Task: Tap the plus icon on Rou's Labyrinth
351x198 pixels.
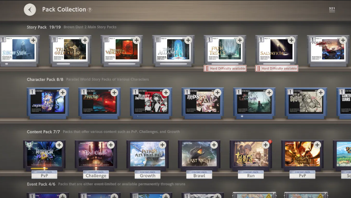Action: point(269,93)
